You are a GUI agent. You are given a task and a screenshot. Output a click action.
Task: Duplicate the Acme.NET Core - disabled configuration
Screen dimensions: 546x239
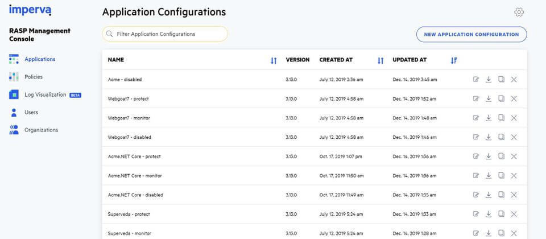pyautogui.click(x=501, y=195)
